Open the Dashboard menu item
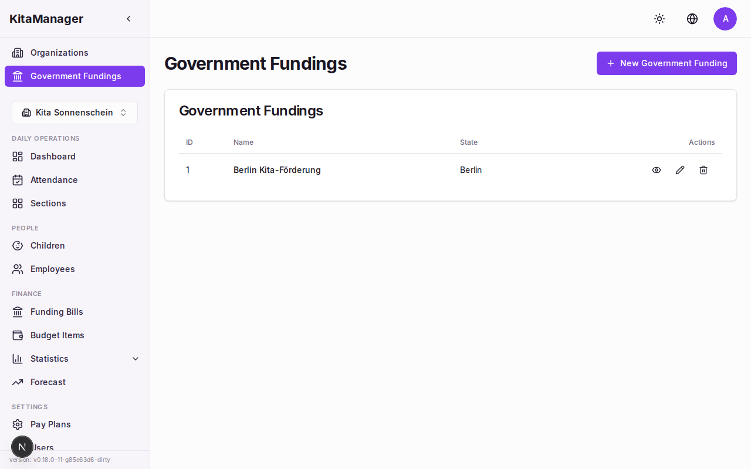 click(x=53, y=157)
